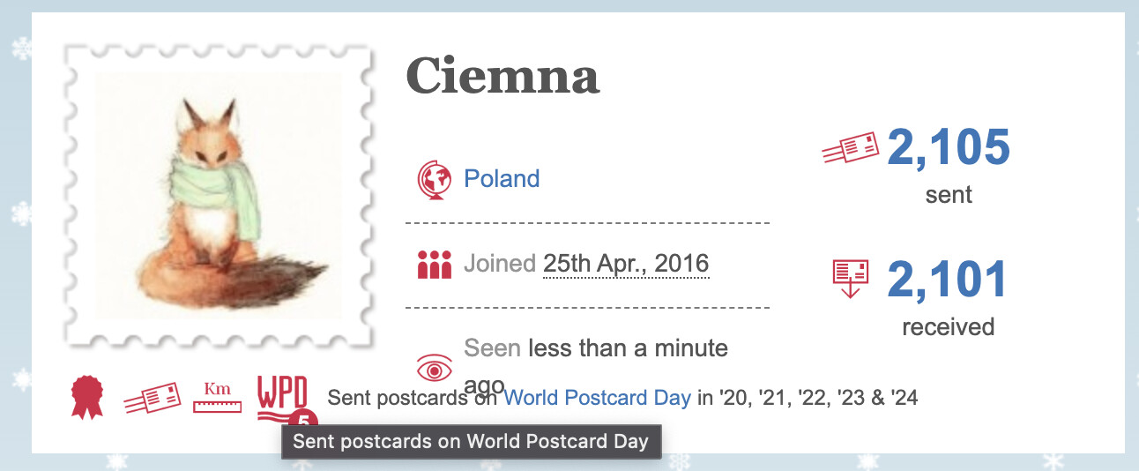Open the World Postcard Day link
The image size is (1139, 471).
[x=597, y=398]
